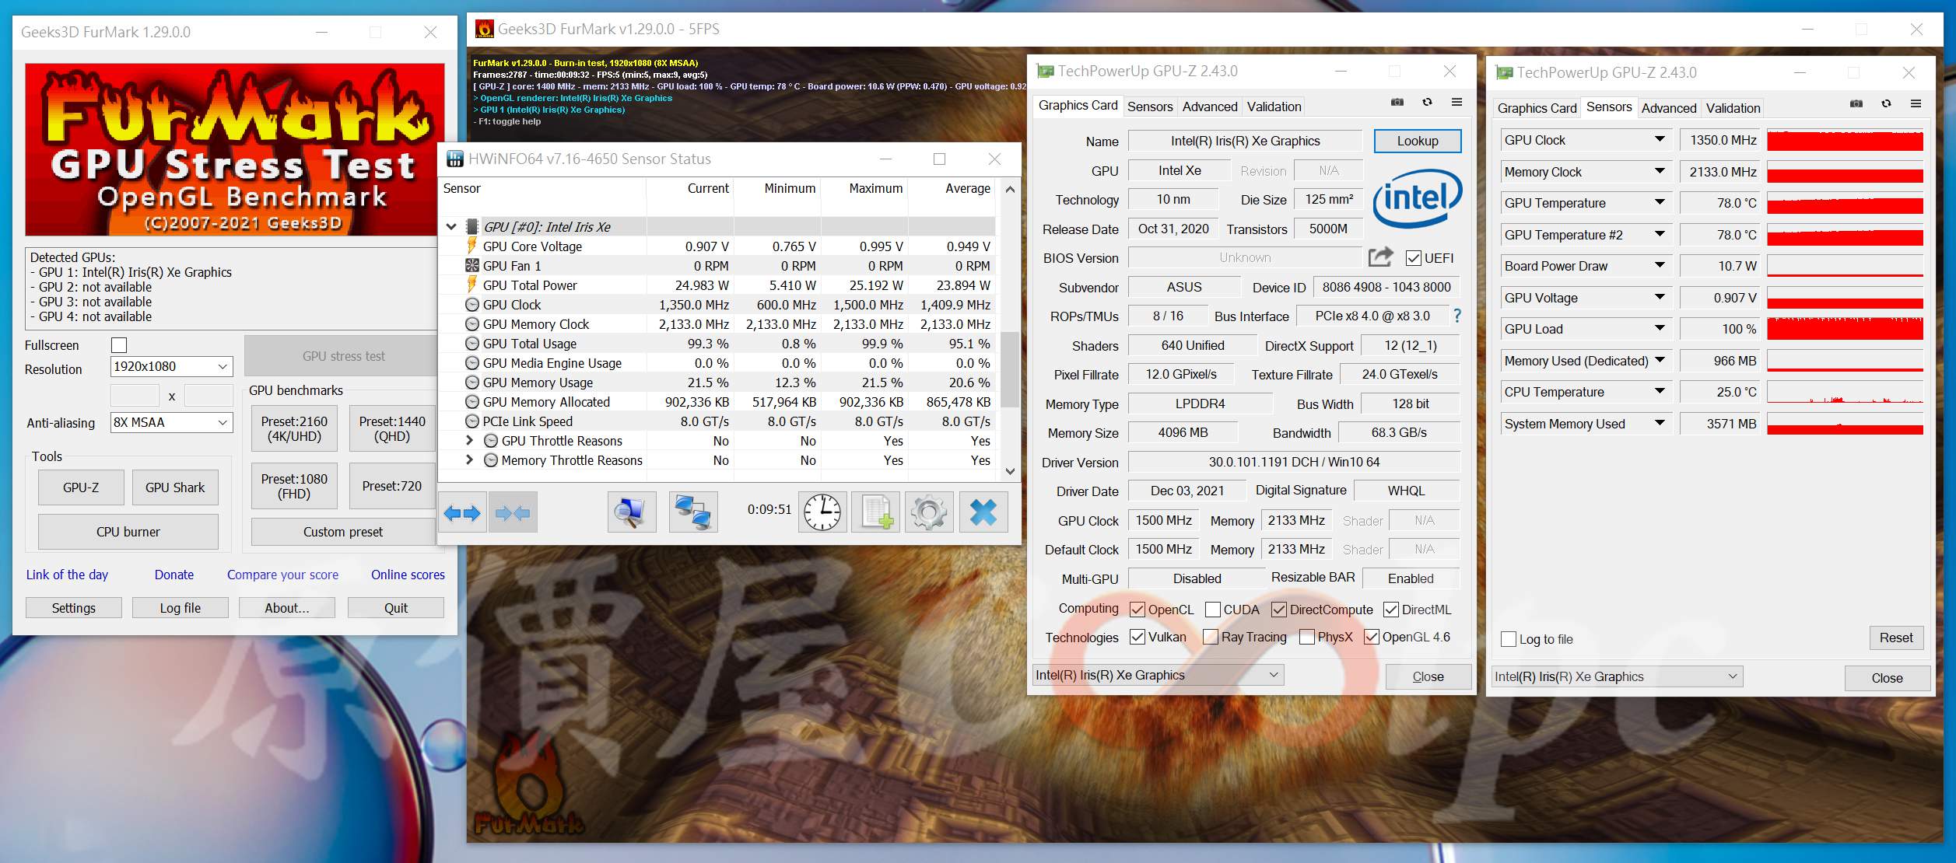Screen dimensions: 1956x863
Task: Refresh GPU-Z Graphics Card window
Action: (1427, 102)
